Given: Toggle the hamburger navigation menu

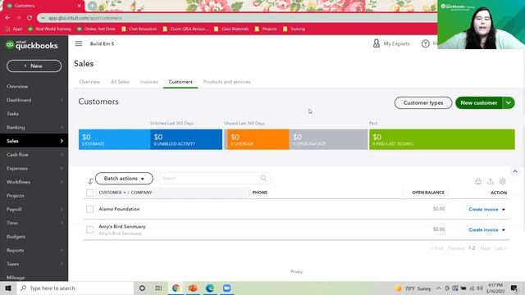Looking at the screenshot, I should [x=79, y=43].
